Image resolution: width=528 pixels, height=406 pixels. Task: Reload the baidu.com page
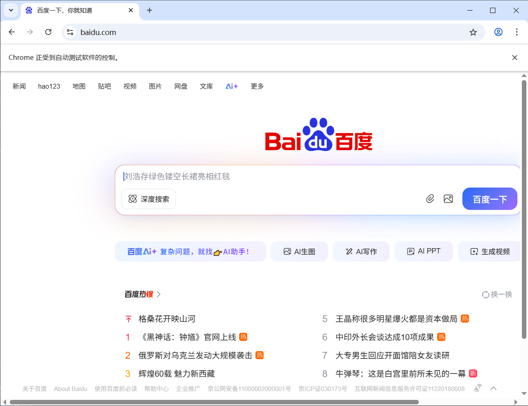48,32
